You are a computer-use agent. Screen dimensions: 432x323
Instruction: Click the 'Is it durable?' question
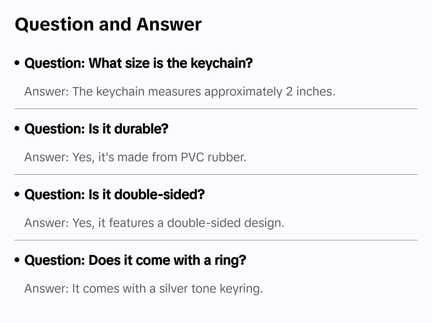tap(96, 129)
